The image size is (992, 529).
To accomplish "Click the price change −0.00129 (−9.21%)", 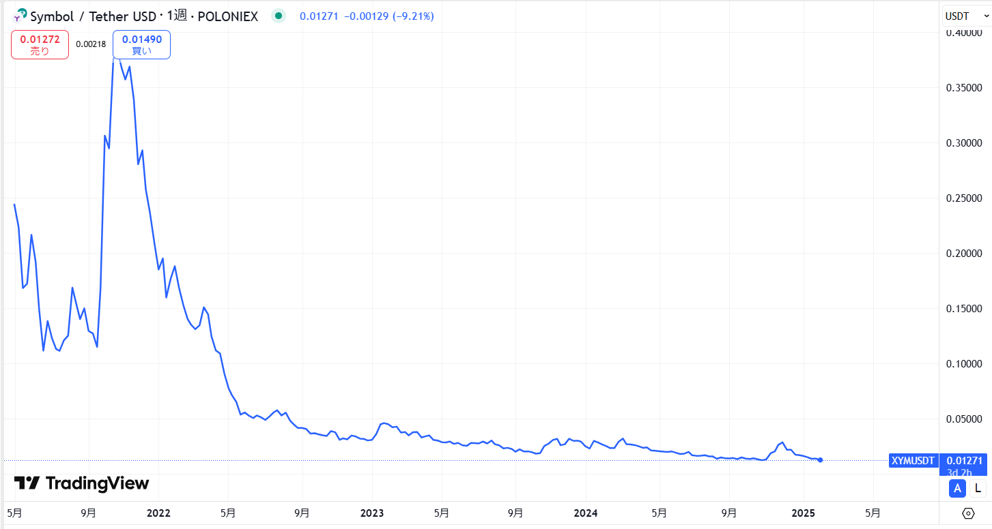I will [x=388, y=16].
